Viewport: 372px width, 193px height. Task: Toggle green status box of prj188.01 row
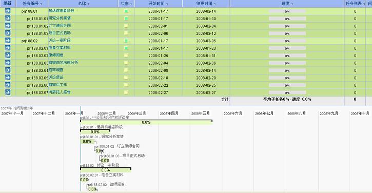(x=126, y=11)
